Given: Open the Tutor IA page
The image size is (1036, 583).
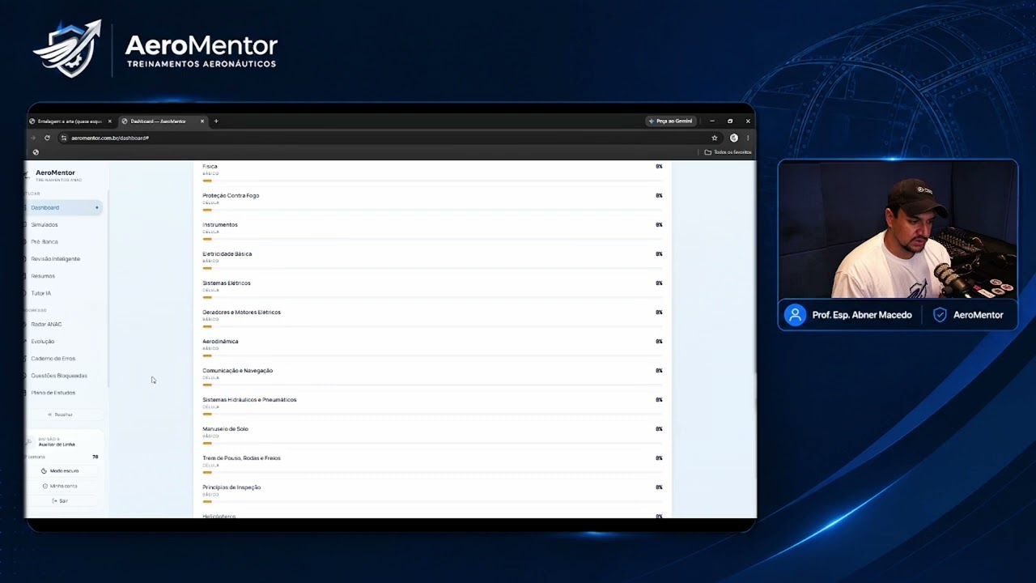Looking at the screenshot, I should click(x=40, y=293).
